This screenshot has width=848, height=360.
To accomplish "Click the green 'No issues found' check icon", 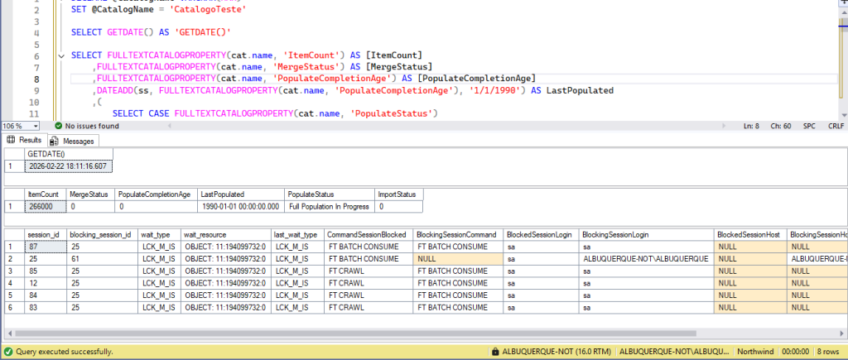I will tap(59, 126).
